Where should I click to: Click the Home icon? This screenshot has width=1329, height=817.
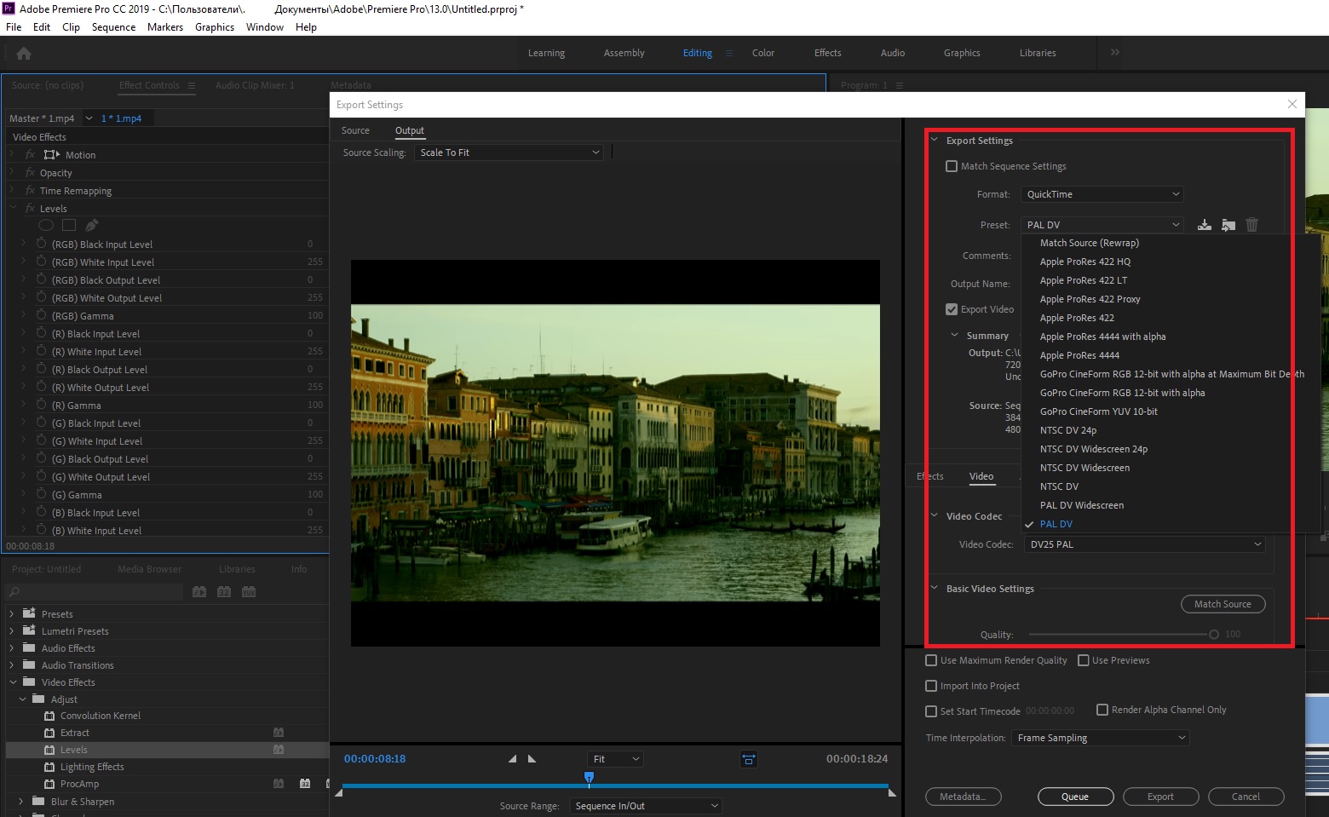24,53
